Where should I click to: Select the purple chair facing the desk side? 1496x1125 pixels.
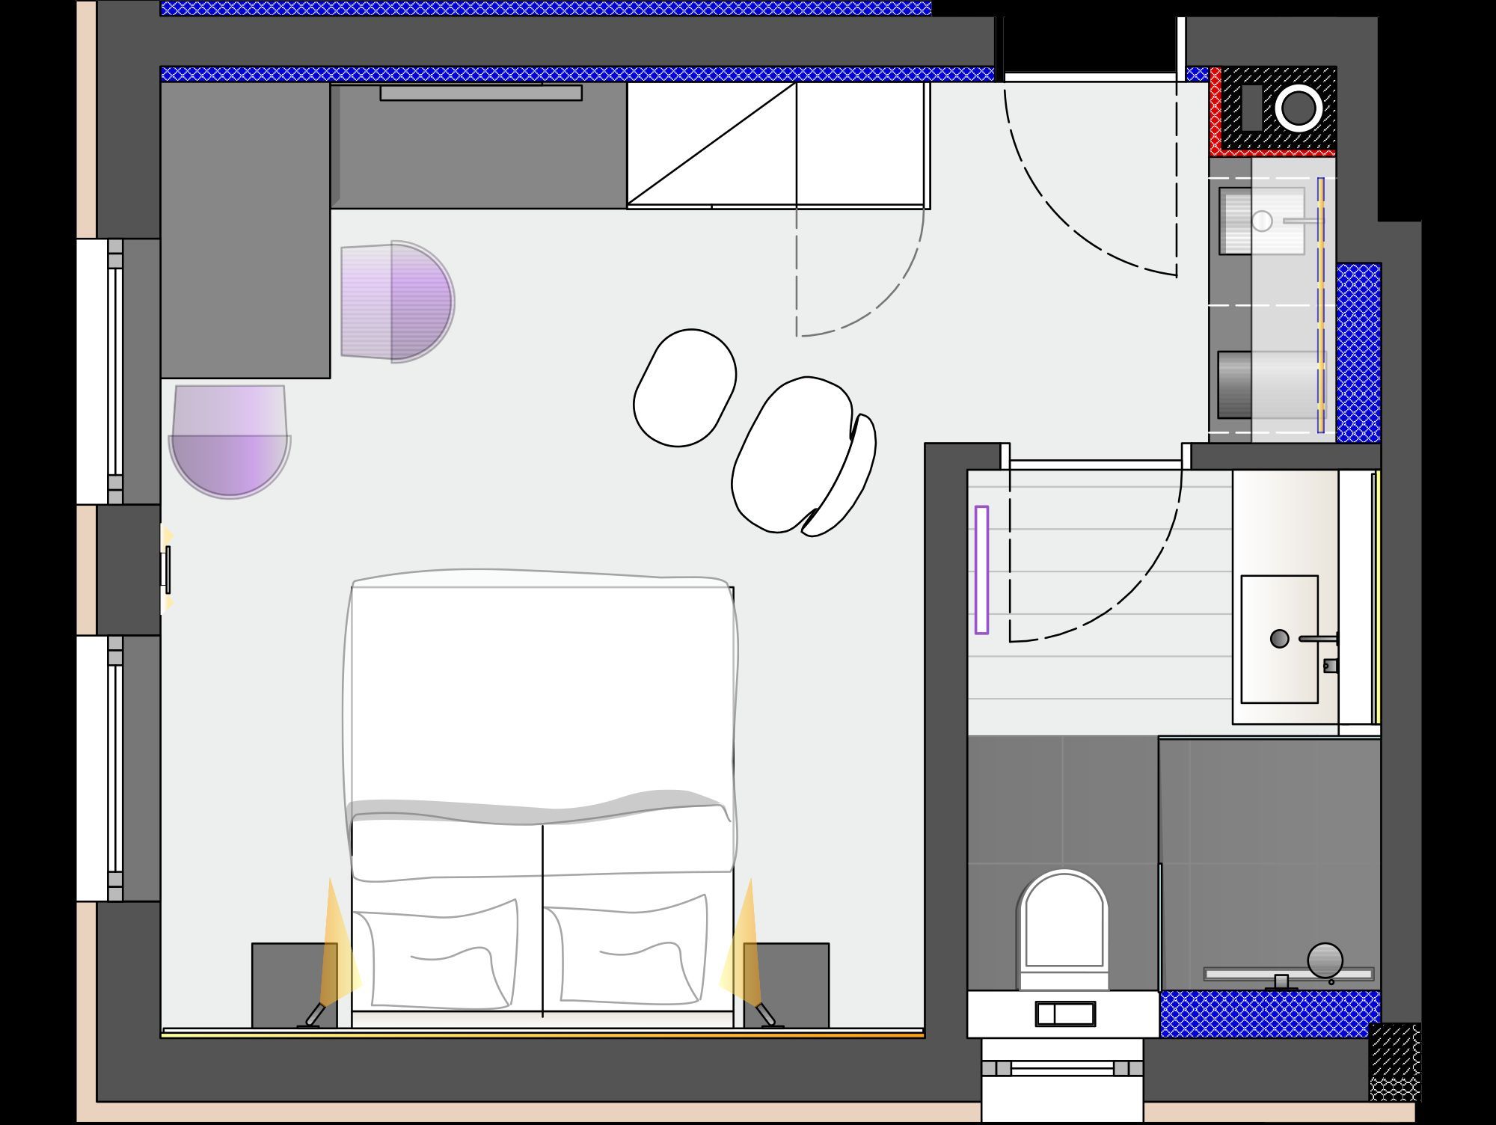[x=396, y=301]
